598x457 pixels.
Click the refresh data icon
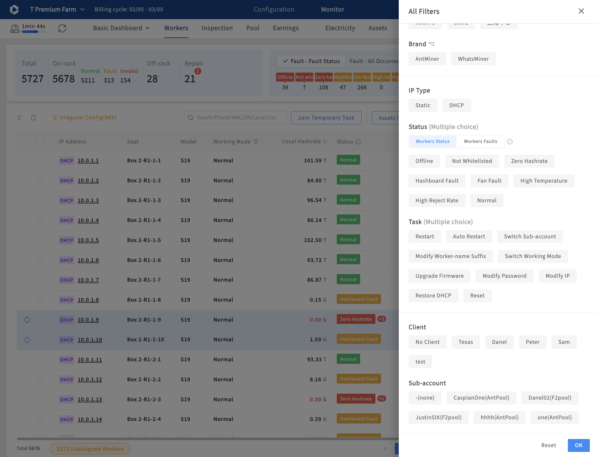click(x=62, y=28)
